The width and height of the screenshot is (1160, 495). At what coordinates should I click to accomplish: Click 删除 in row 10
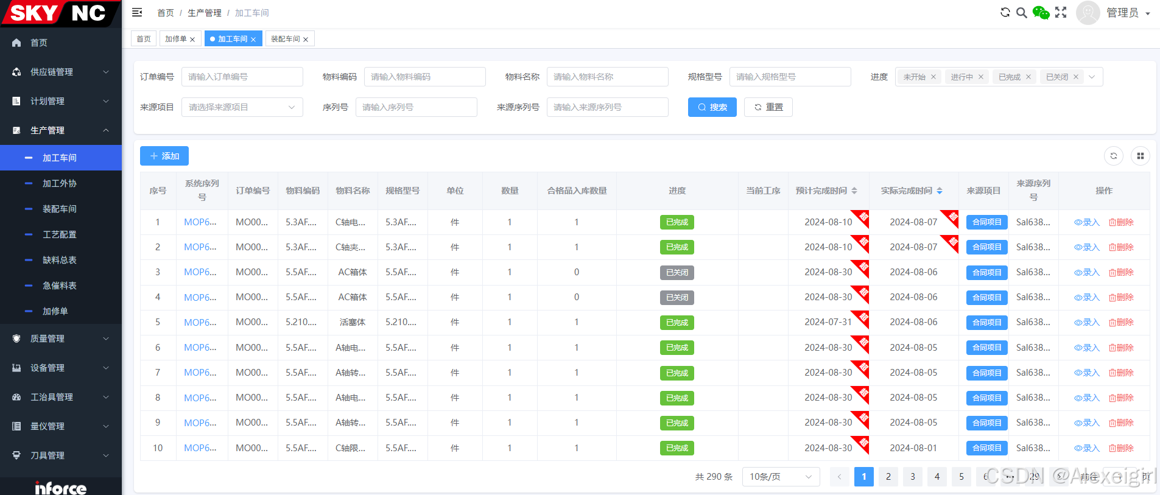tap(1121, 448)
